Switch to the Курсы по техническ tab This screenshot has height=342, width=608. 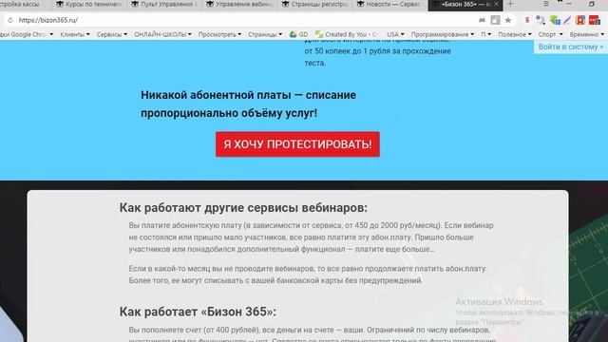pos(88,4)
